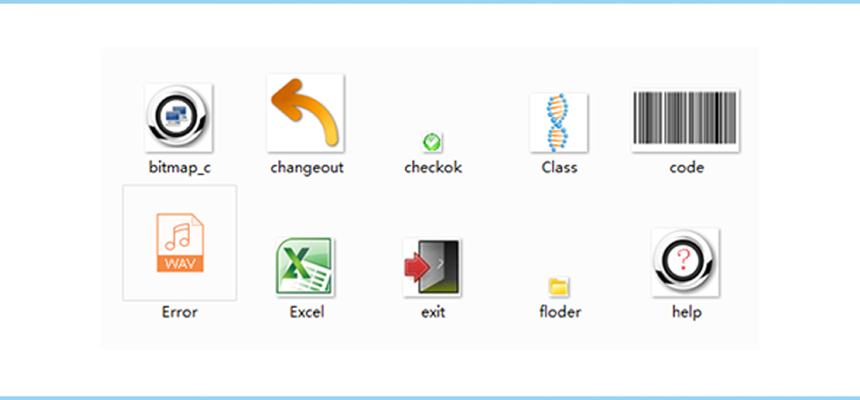This screenshot has width=860, height=400.
Task: Select the floder label text
Action: tap(560, 312)
